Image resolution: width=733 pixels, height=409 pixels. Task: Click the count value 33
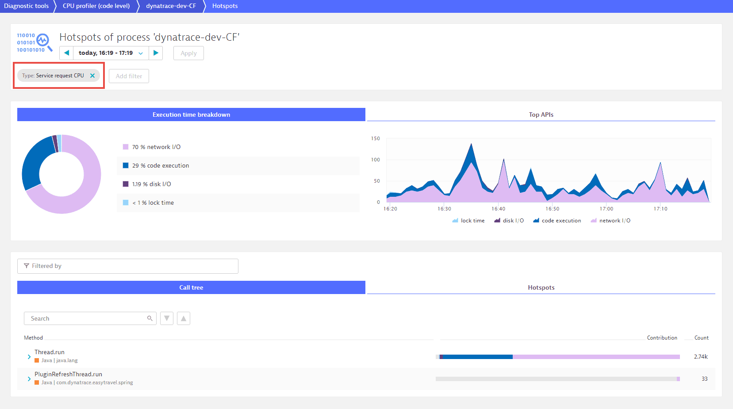(x=705, y=379)
